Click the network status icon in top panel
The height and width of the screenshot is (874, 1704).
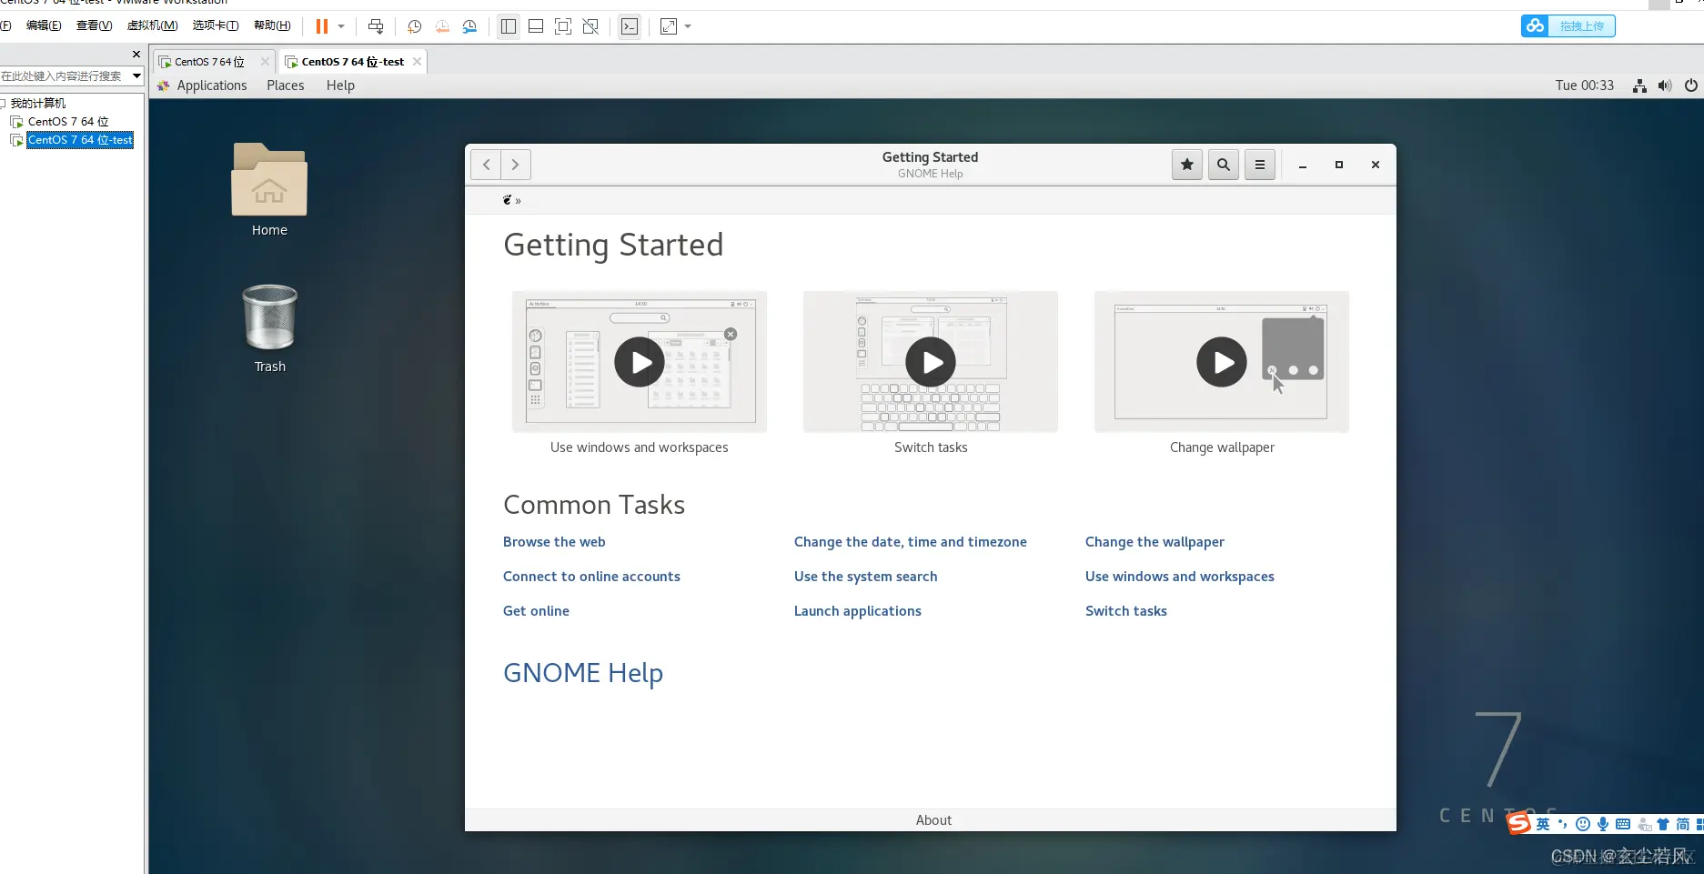point(1639,85)
